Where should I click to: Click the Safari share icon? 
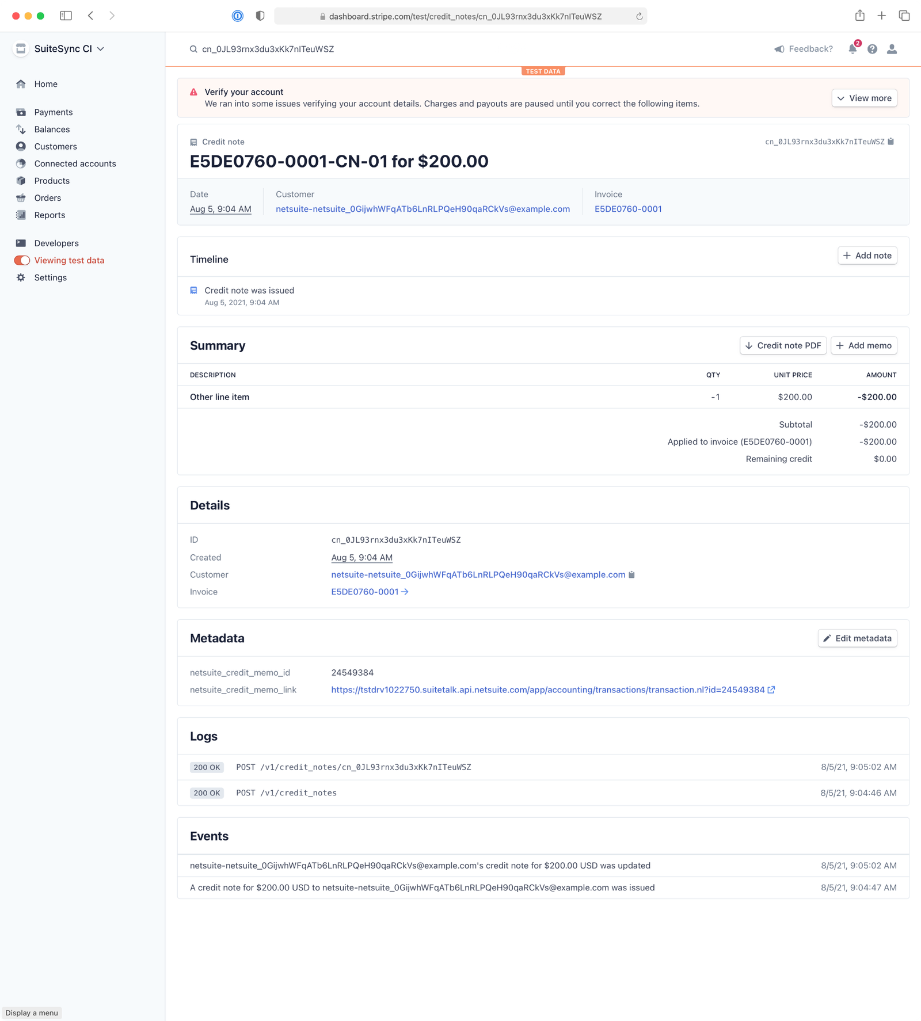[x=859, y=16]
